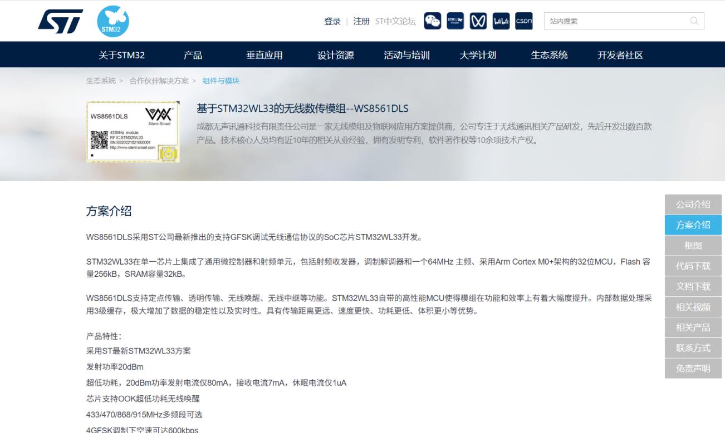This screenshot has width=725, height=433.
Task: Open the 开发者社区 menu
Action: [x=620, y=54]
